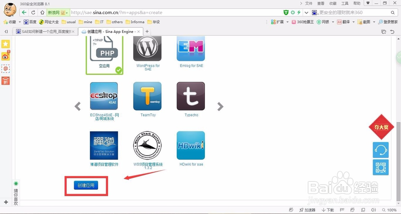
Task: Choose the Emlog for SAE app icon
Action: pyautogui.click(x=191, y=48)
